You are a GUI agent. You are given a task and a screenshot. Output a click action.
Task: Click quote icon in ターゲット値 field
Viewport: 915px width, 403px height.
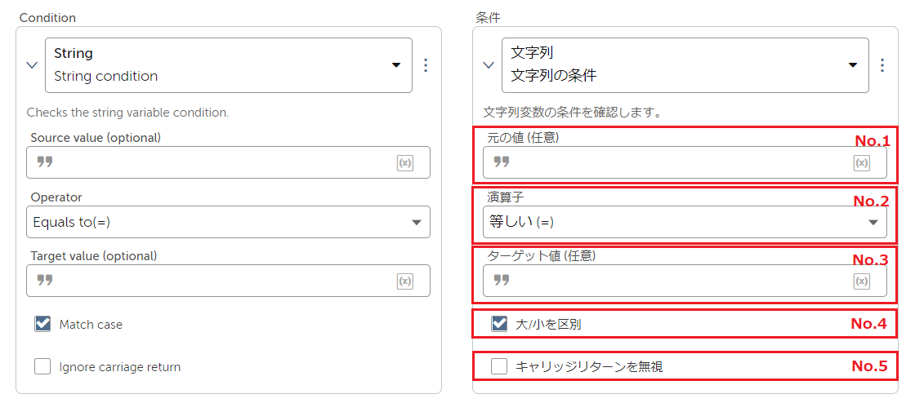click(x=502, y=281)
